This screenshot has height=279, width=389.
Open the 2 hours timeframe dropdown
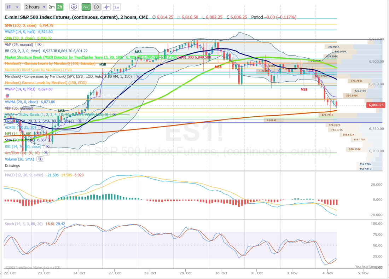pos(35,7)
